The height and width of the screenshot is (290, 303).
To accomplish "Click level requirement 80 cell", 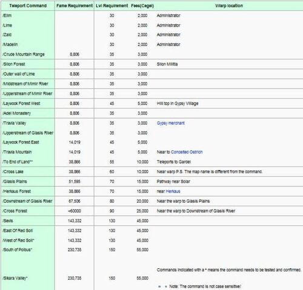I will click(112, 201).
